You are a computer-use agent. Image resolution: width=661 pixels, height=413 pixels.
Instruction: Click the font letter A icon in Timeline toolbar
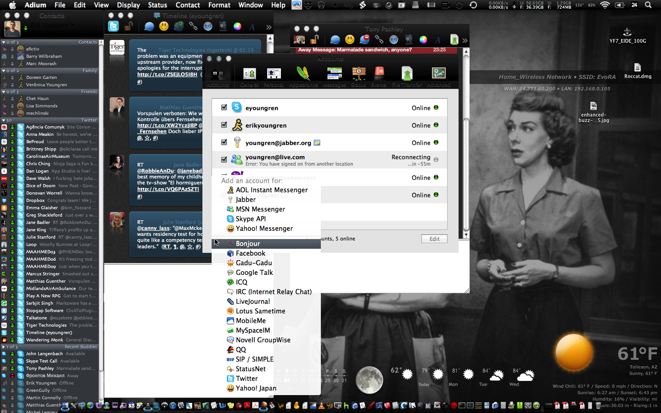[252, 26]
